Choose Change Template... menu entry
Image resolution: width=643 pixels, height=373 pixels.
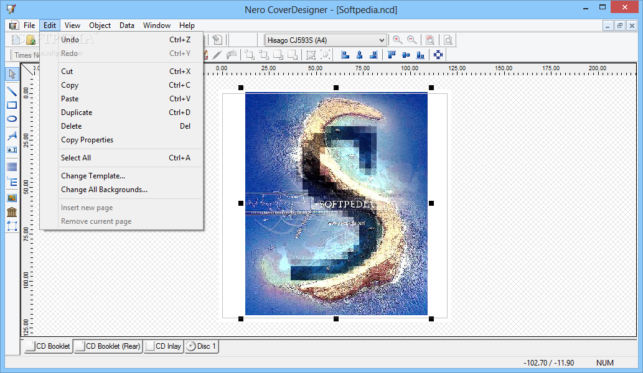(121, 176)
